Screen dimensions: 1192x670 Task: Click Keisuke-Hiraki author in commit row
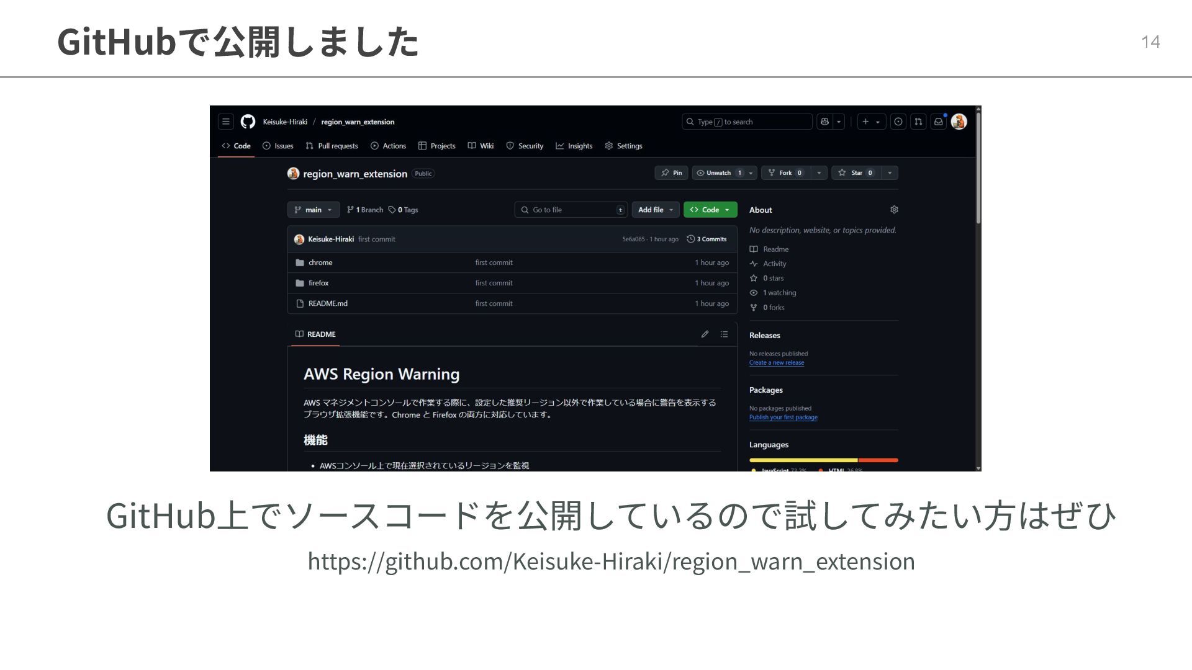(x=331, y=239)
